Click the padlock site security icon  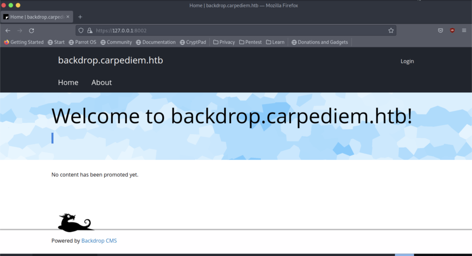click(89, 30)
